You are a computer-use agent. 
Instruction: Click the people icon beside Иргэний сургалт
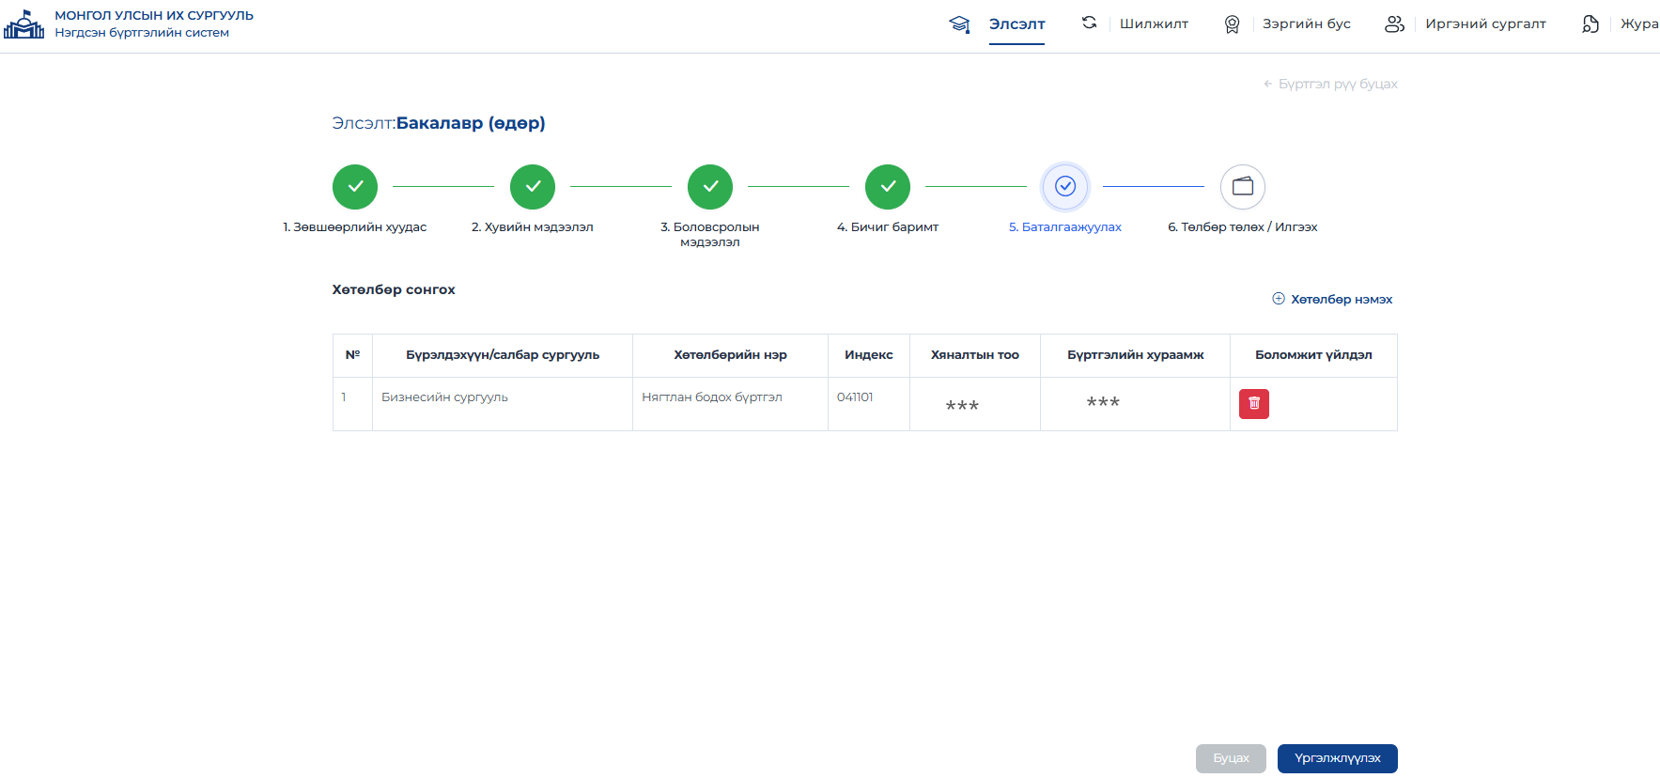point(1395,24)
